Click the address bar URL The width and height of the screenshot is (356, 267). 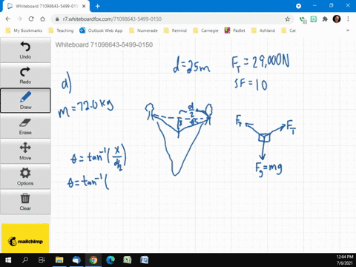[112, 19]
